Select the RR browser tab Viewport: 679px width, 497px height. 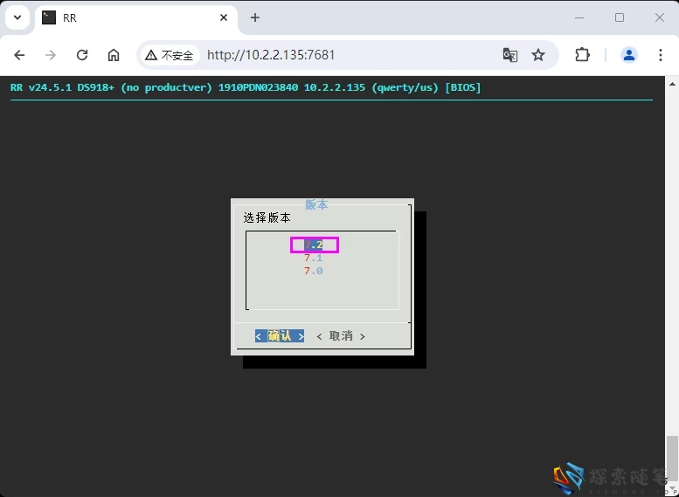131,17
